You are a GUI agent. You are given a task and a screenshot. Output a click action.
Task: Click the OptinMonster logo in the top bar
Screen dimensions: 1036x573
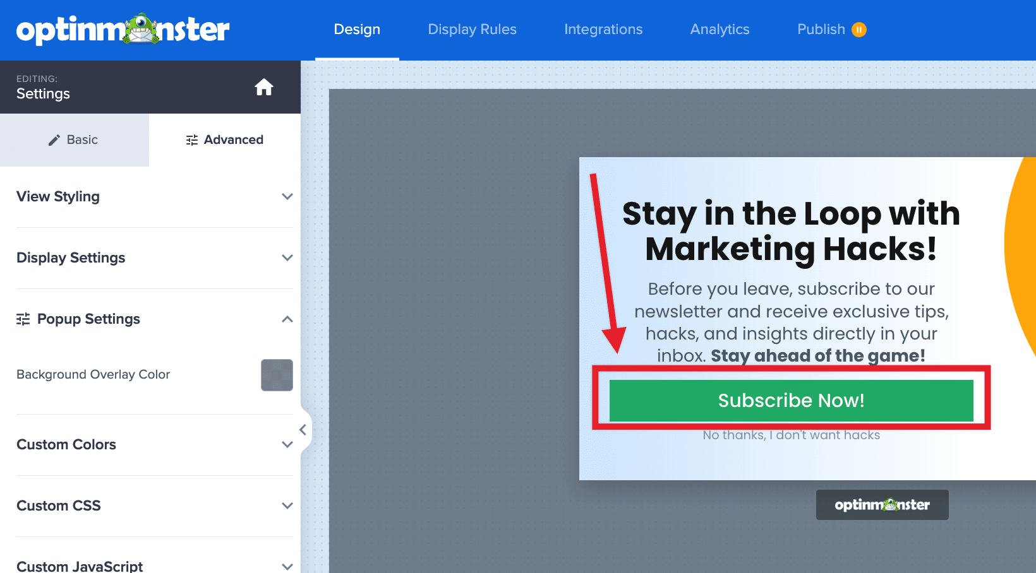[124, 29]
